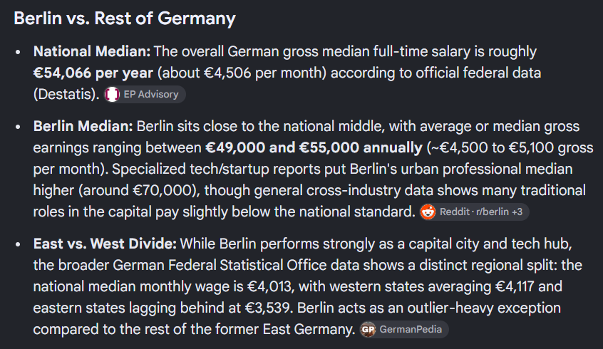Click the €4,117 western states figure
The height and width of the screenshot is (349, 603).
pos(515,286)
